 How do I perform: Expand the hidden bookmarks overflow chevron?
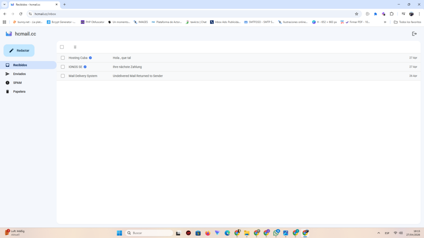point(385,22)
